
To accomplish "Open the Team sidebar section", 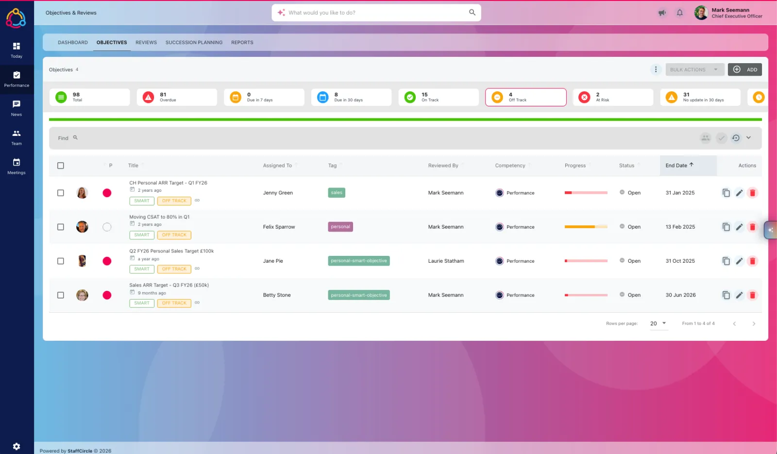I will (17, 137).
